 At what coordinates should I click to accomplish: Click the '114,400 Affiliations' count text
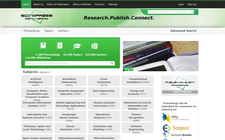(37, 58)
